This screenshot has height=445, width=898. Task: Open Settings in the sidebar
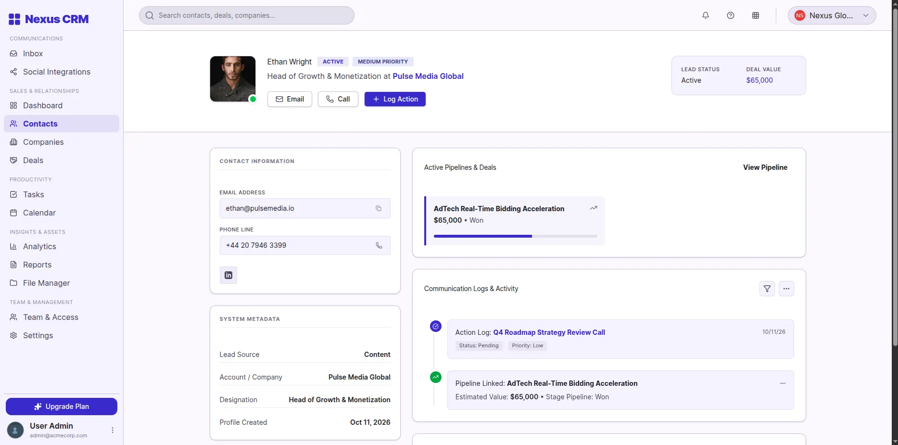[62, 335]
